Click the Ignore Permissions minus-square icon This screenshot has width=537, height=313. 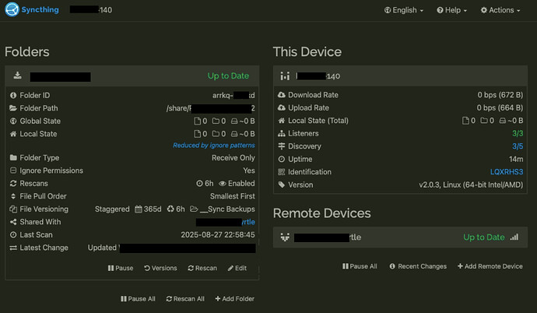pos(13,171)
